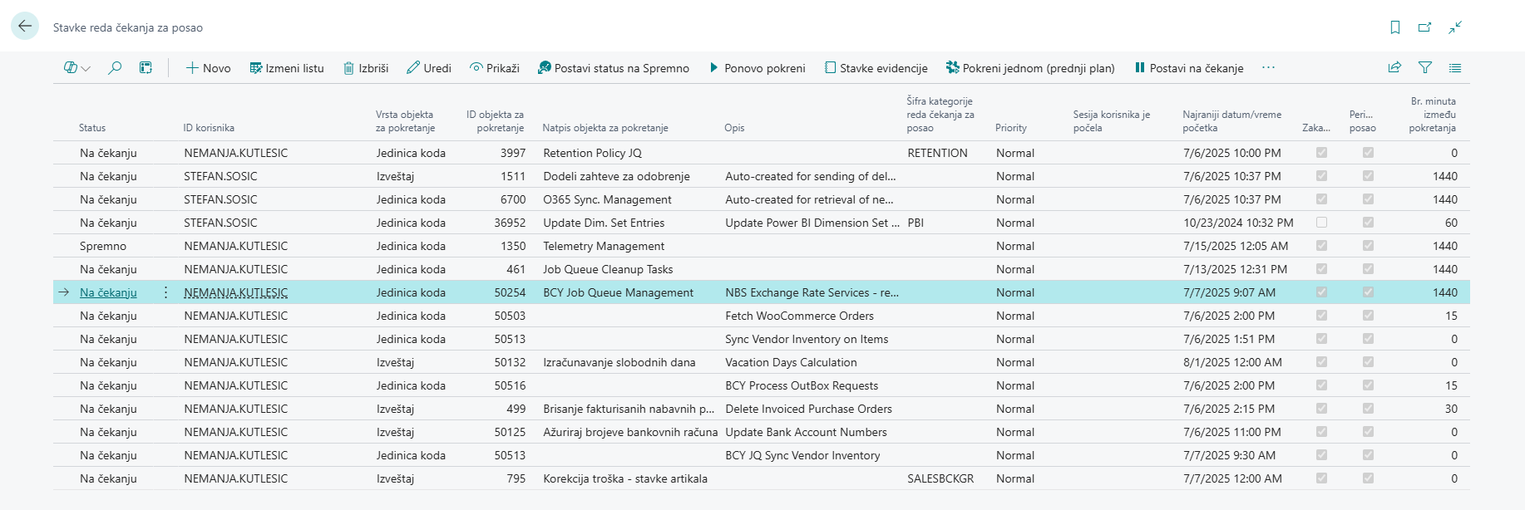Click Izmeni listu in the action bar
Viewport: 1525px width, 510px height.
(287, 68)
